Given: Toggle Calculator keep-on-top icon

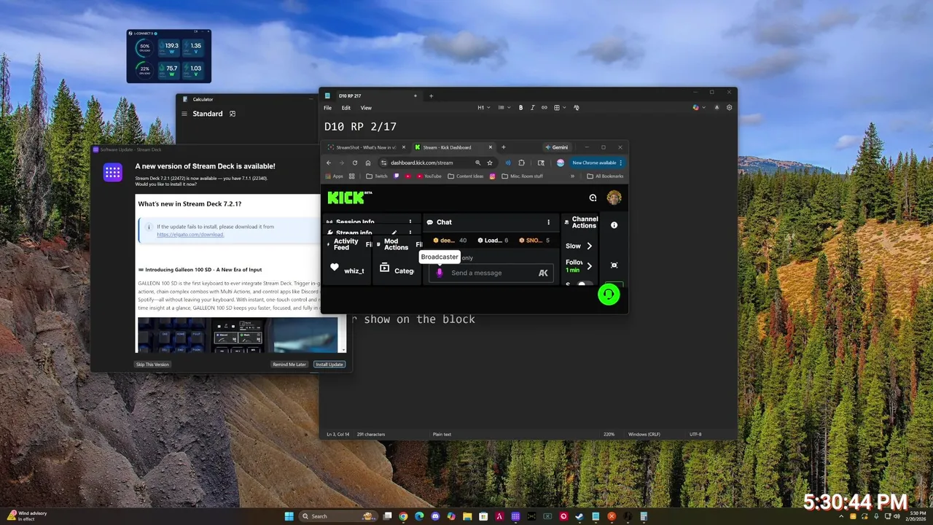Looking at the screenshot, I should point(233,114).
